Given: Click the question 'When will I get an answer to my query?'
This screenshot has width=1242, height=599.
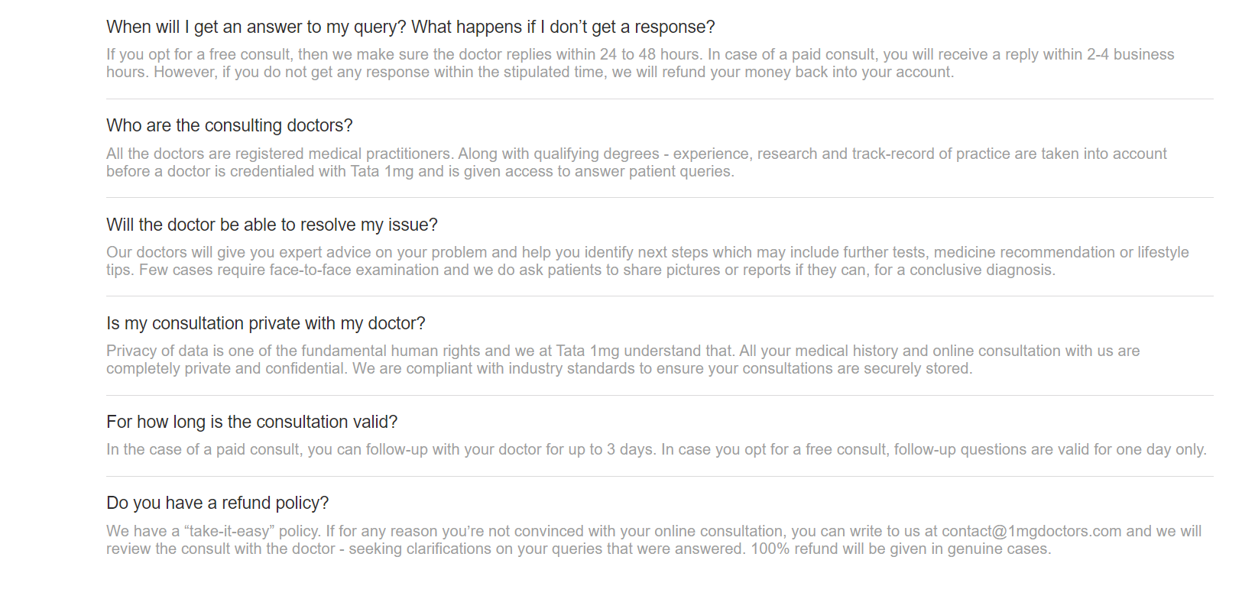Looking at the screenshot, I should point(257,28).
